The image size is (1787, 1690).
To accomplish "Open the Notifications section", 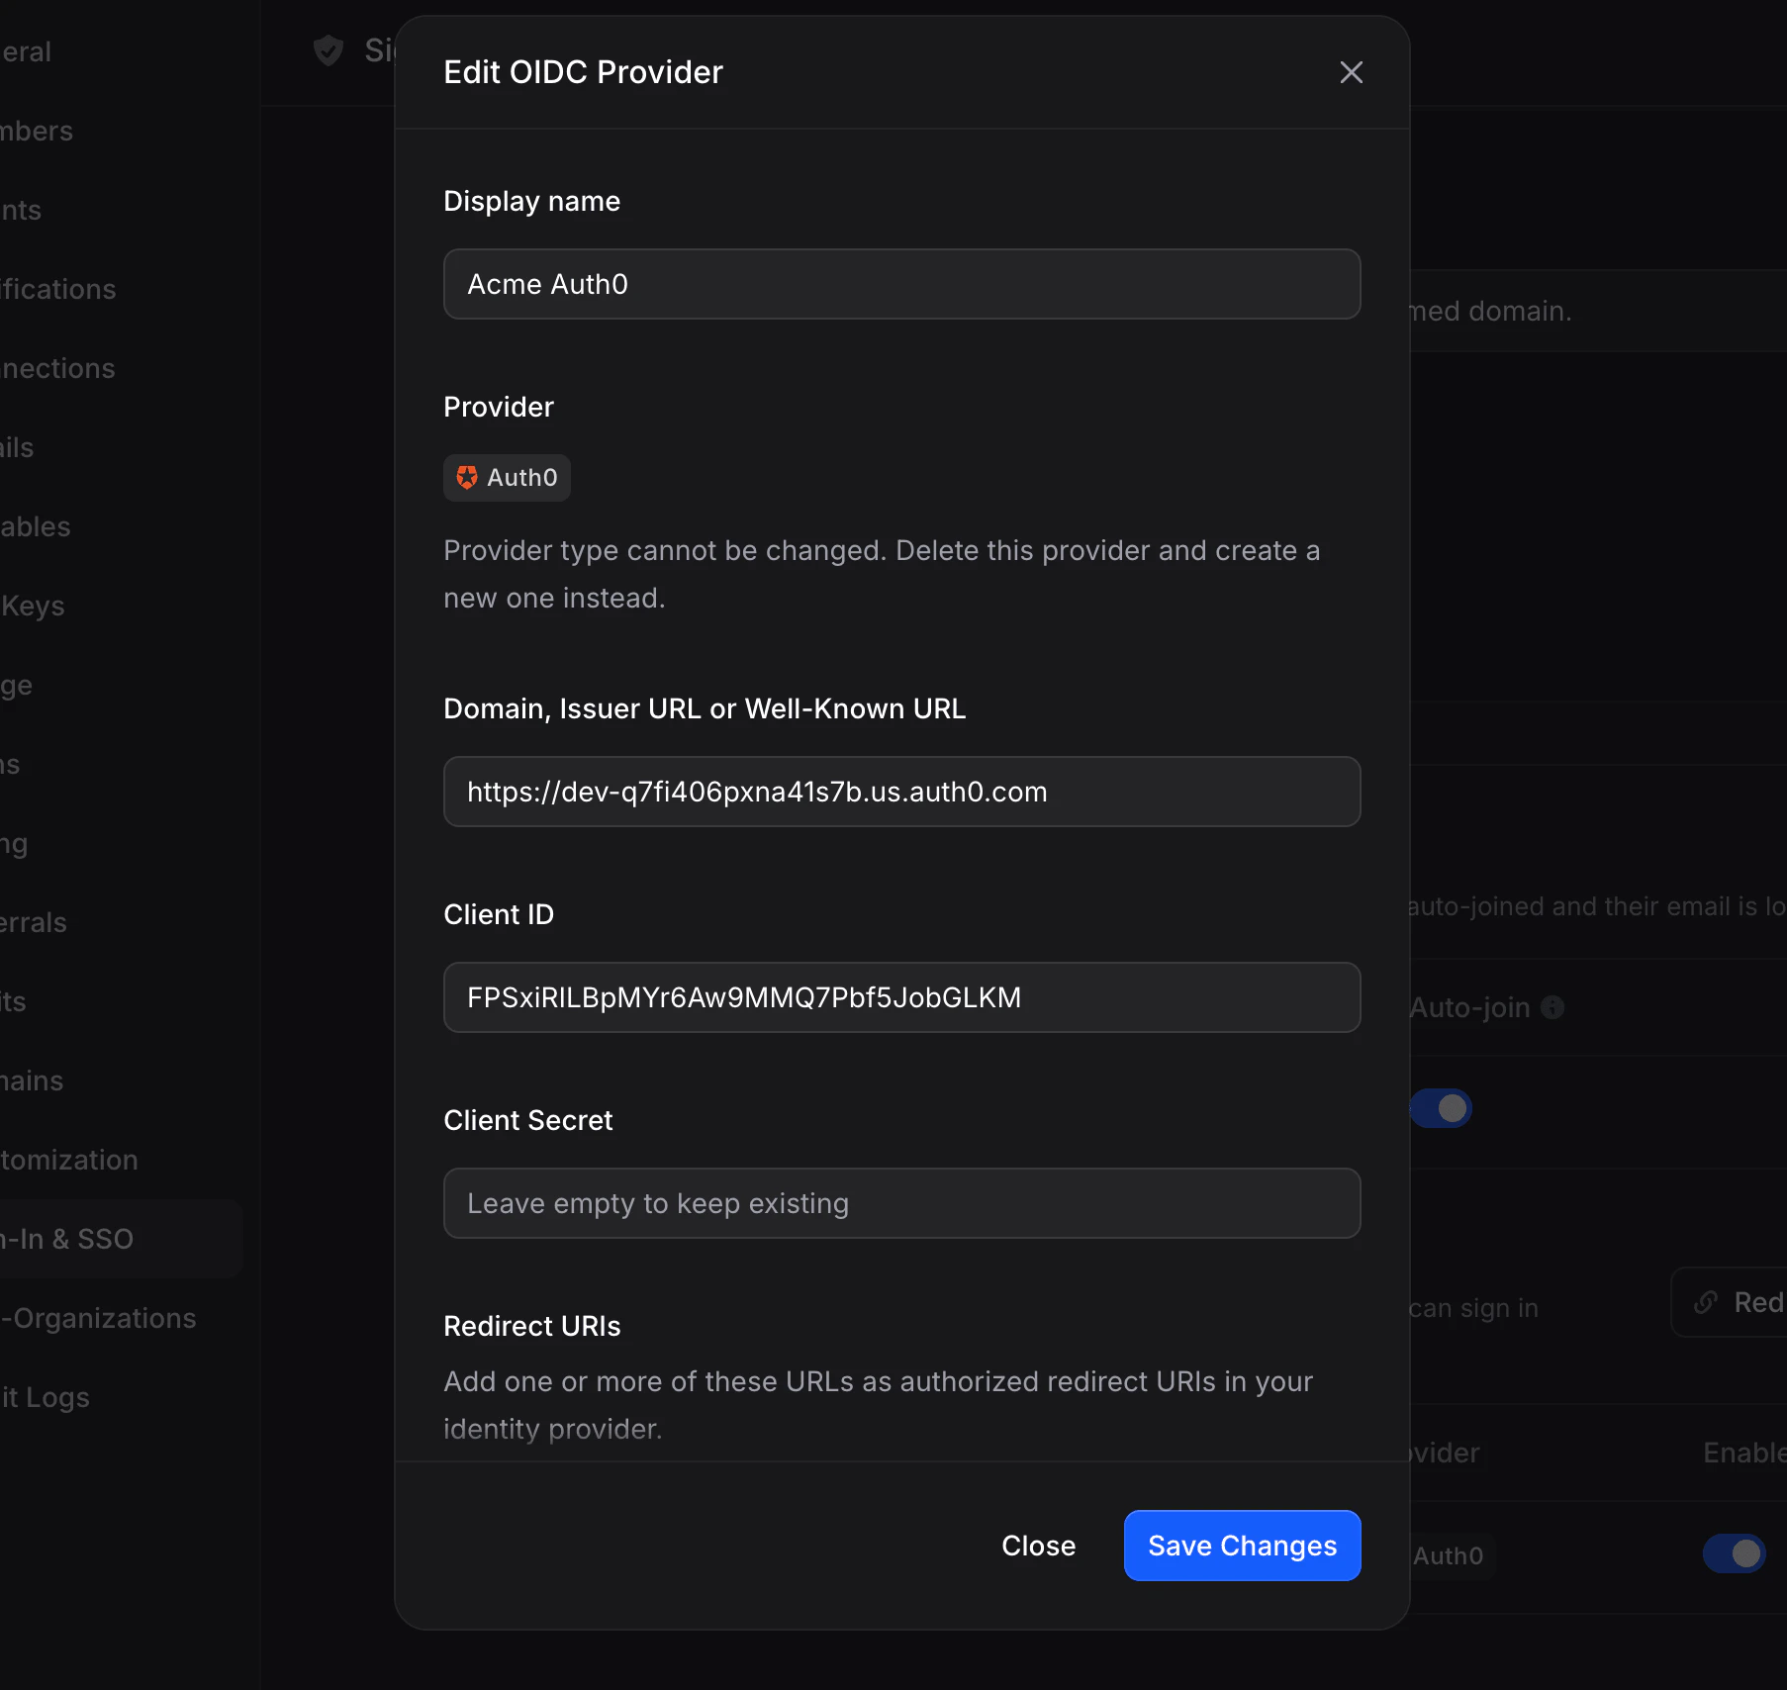I will coord(57,288).
